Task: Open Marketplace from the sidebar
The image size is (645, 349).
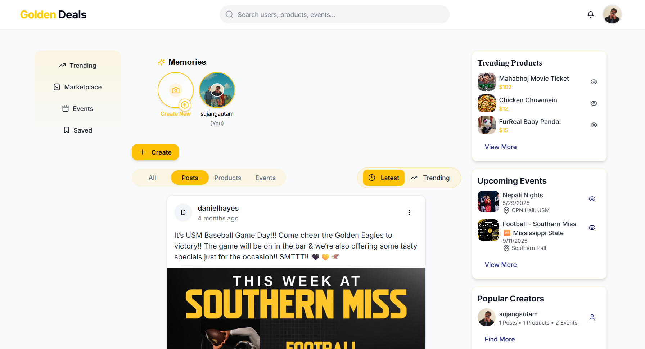Action: point(78,87)
